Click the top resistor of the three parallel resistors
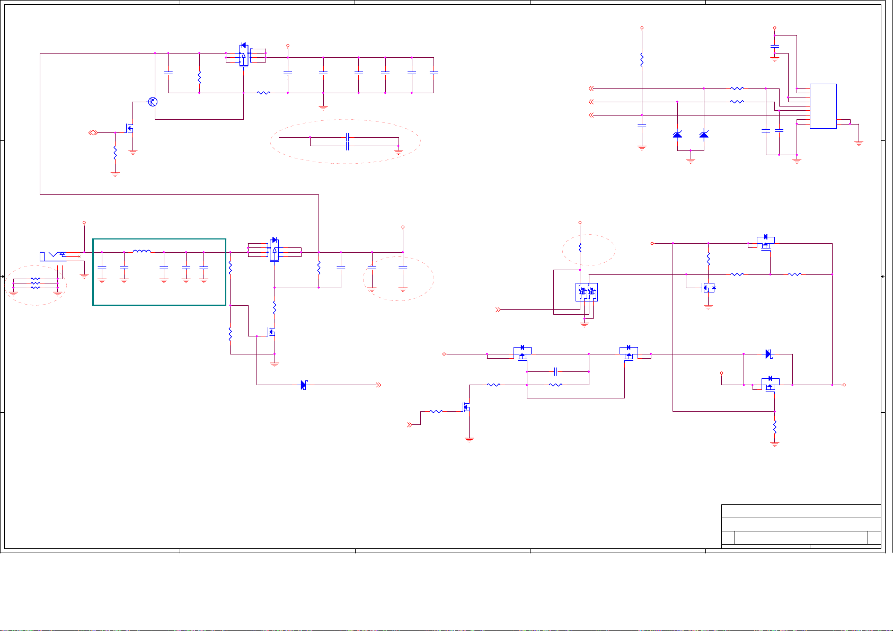Image resolution: width=893 pixels, height=631 pixels. pyautogui.click(x=36, y=278)
